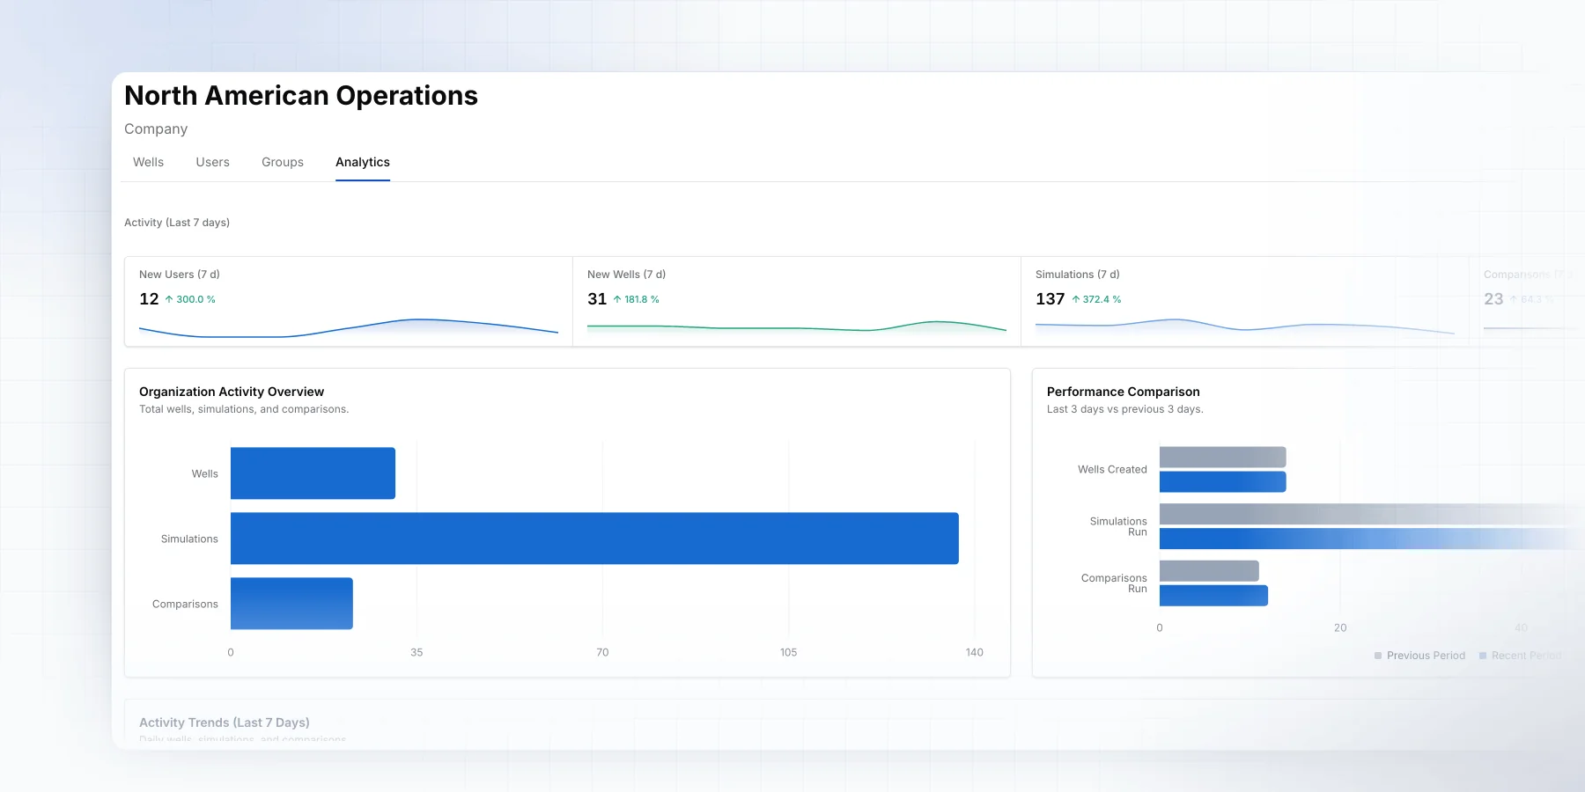Click the blue Wells Created recent period bar

click(1222, 481)
